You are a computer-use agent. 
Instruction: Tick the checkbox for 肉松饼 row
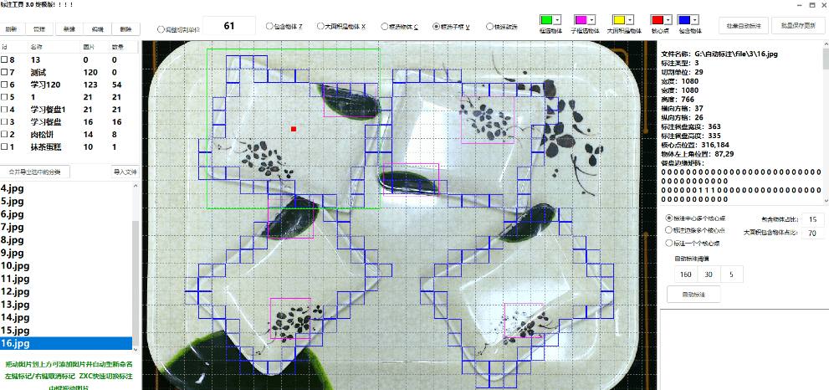[x=5, y=134]
